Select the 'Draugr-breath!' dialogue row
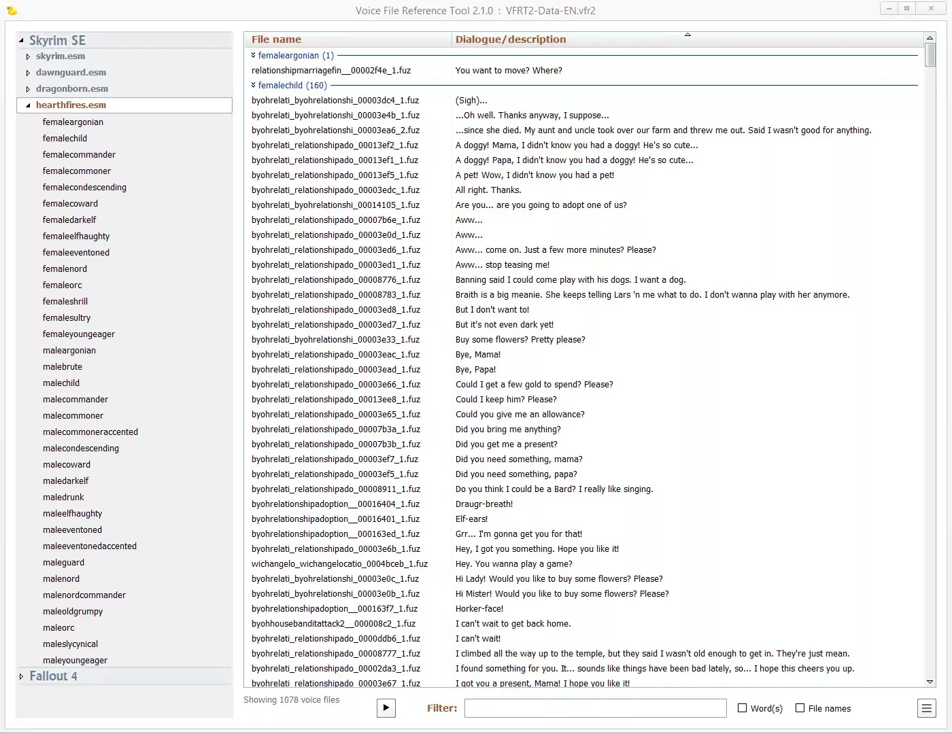The height and width of the screenshot is (734, 952). [583, 504]
